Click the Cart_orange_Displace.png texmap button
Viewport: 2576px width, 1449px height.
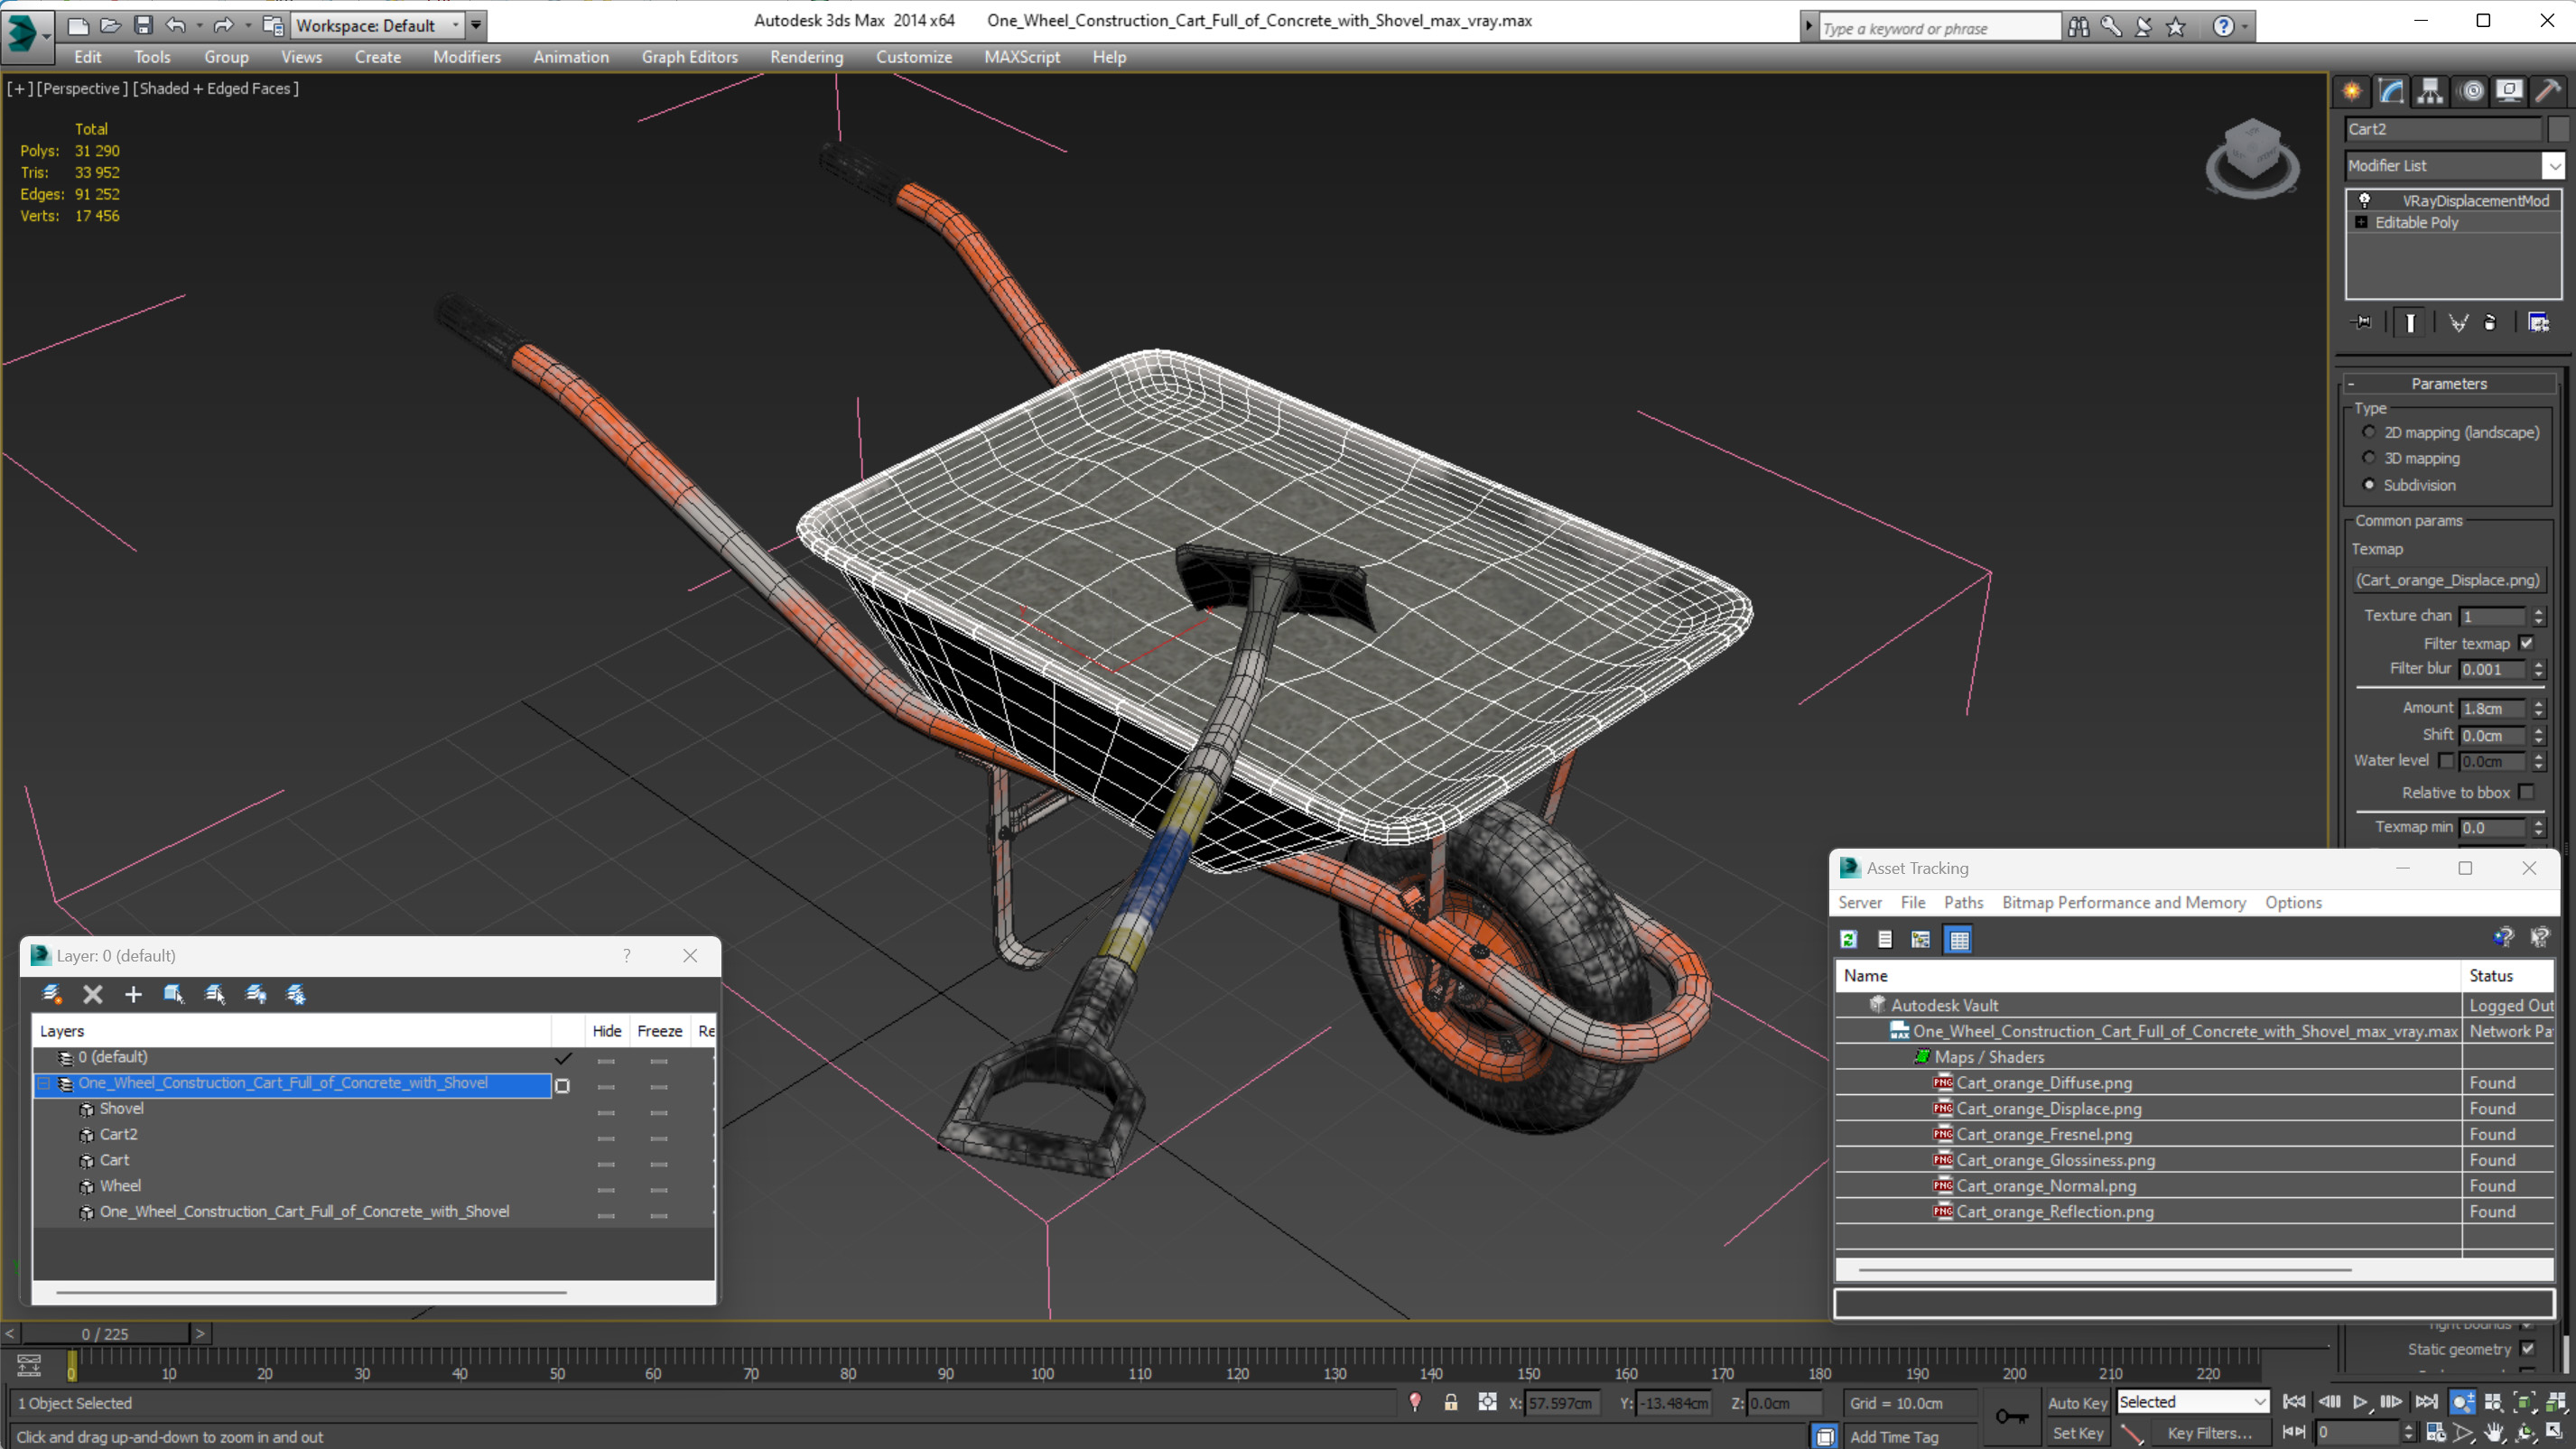tap(2447, 580)
